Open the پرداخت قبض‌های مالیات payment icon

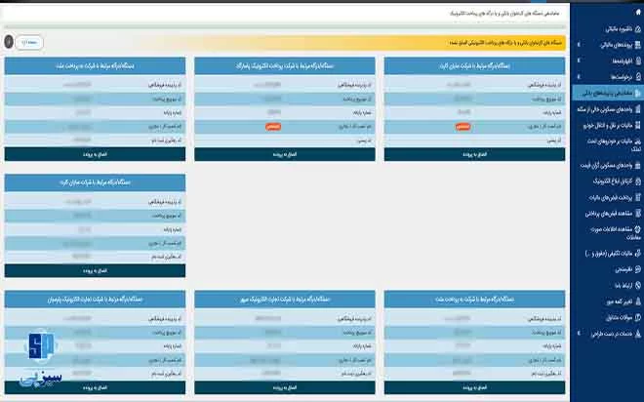point(635,197)
